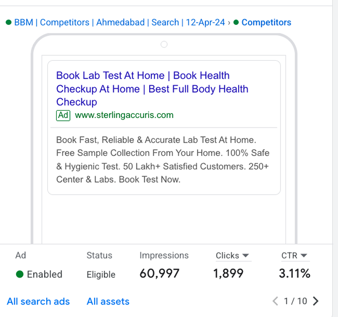
Task: Open All assets
Action: click(x=108, y=302)
